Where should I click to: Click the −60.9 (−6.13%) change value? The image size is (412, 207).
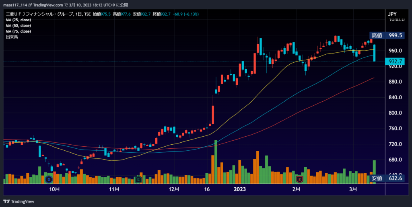point(186,14)
